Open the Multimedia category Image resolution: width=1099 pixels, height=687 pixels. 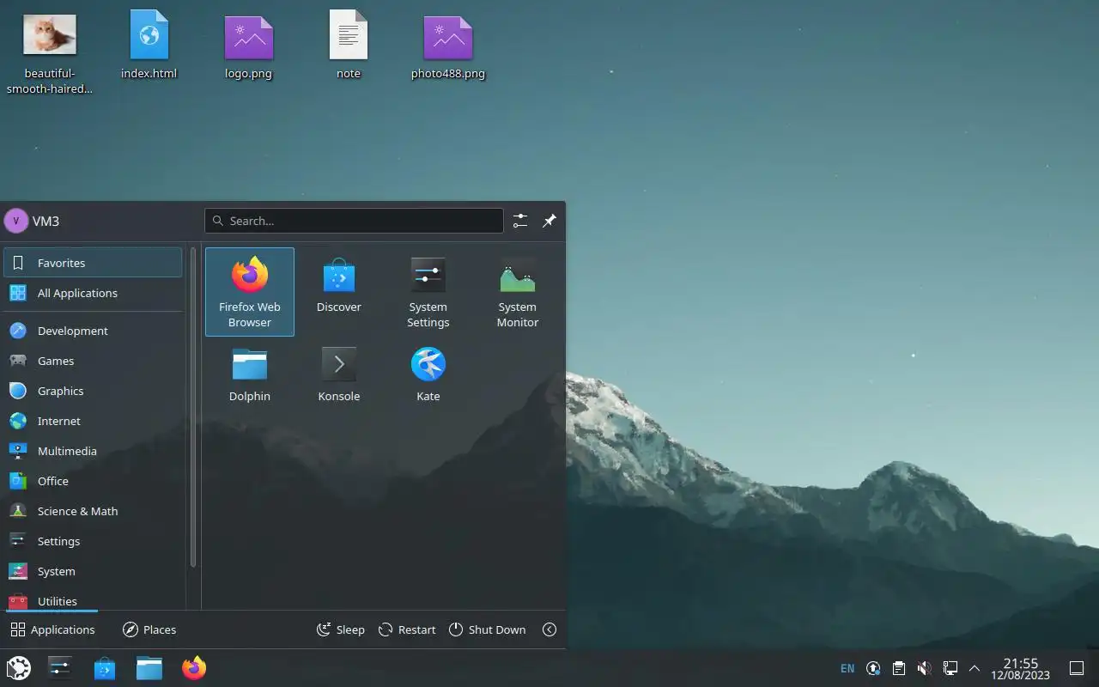click(93, 451)
